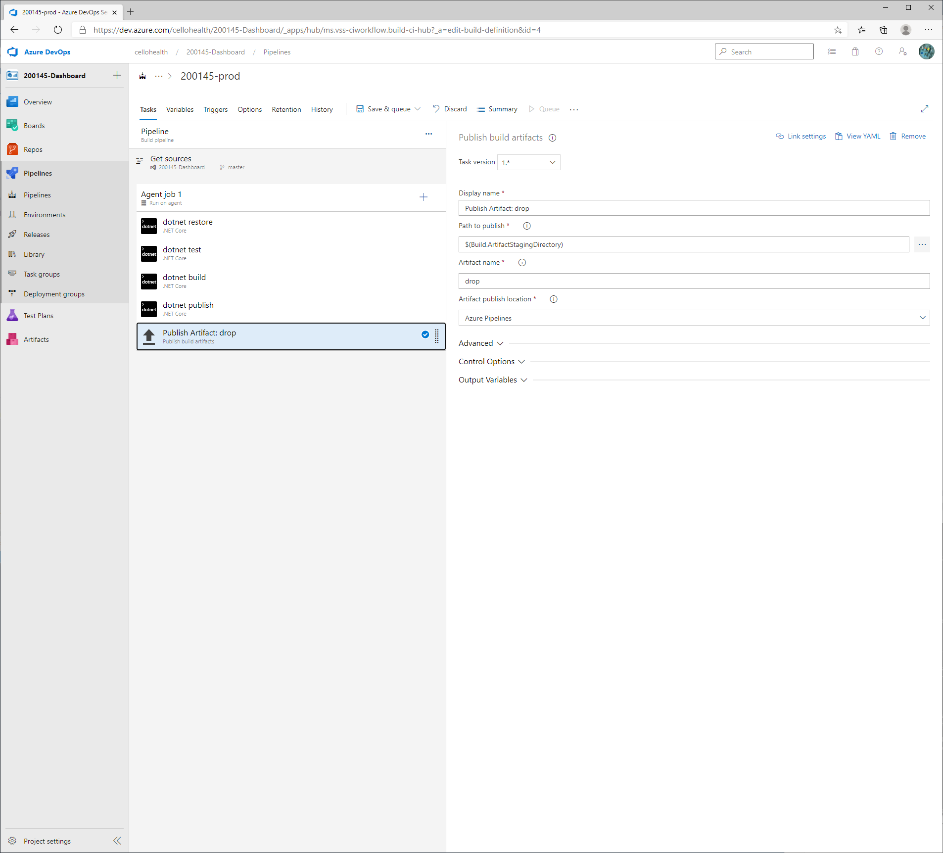Collapse the left sidebar navigation
The image size is (943, 853).
[117, 841]
